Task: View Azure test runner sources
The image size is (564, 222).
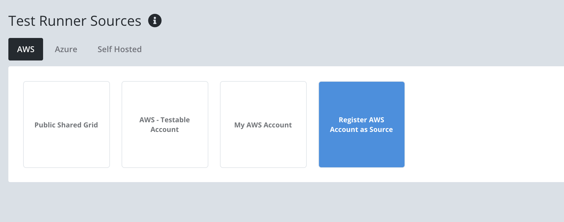Action: pyautogui.click(x=66, y=49)
